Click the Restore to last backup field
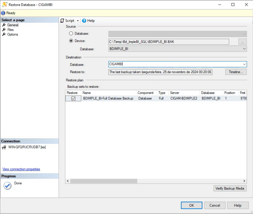 pos(160,72)
